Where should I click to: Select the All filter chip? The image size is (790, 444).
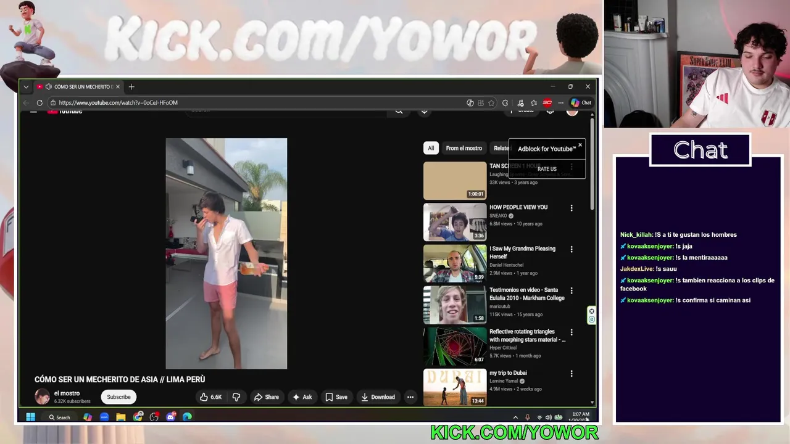(431, 148)
